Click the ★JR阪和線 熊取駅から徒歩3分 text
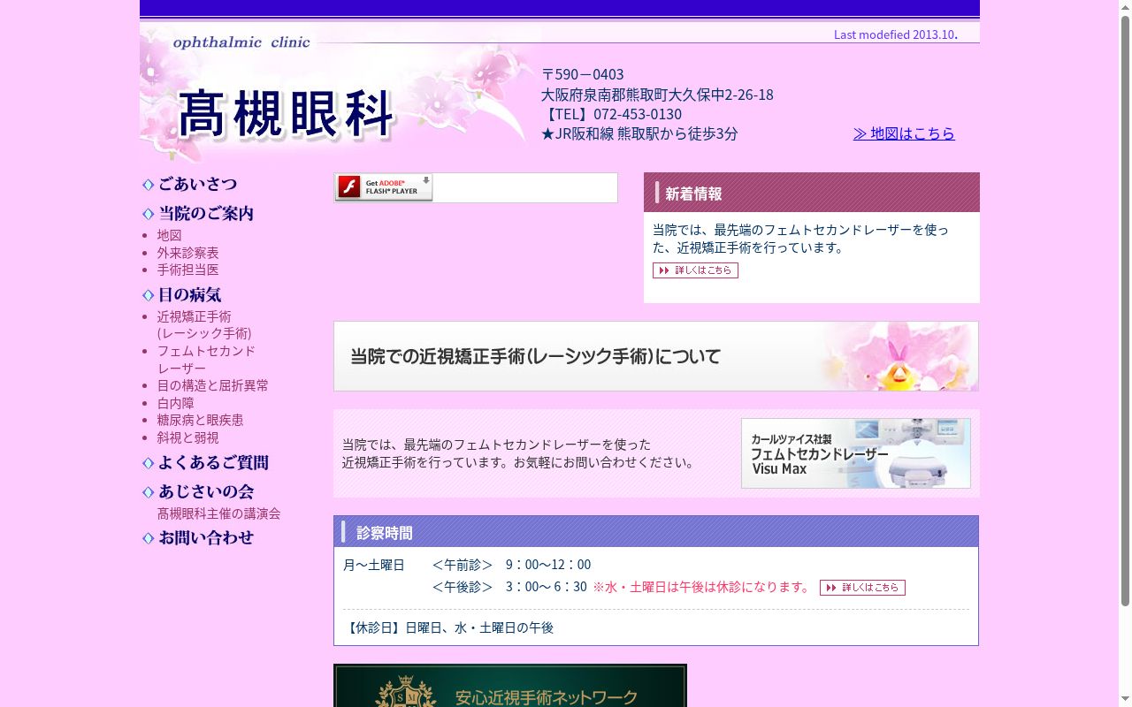 pyautogui.click(x=639, y=133)
